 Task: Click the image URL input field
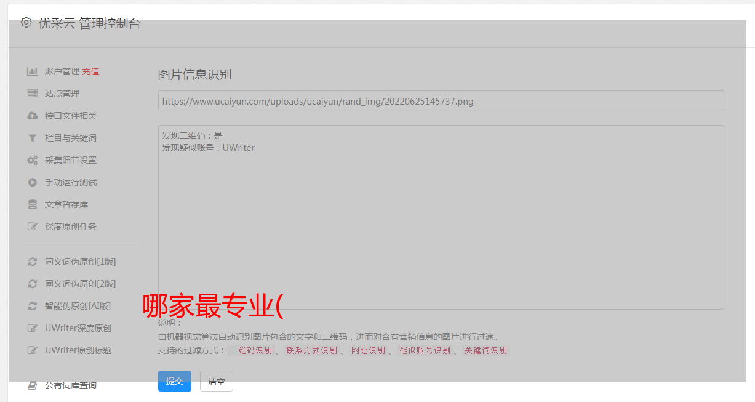click(x=441, y=101)
